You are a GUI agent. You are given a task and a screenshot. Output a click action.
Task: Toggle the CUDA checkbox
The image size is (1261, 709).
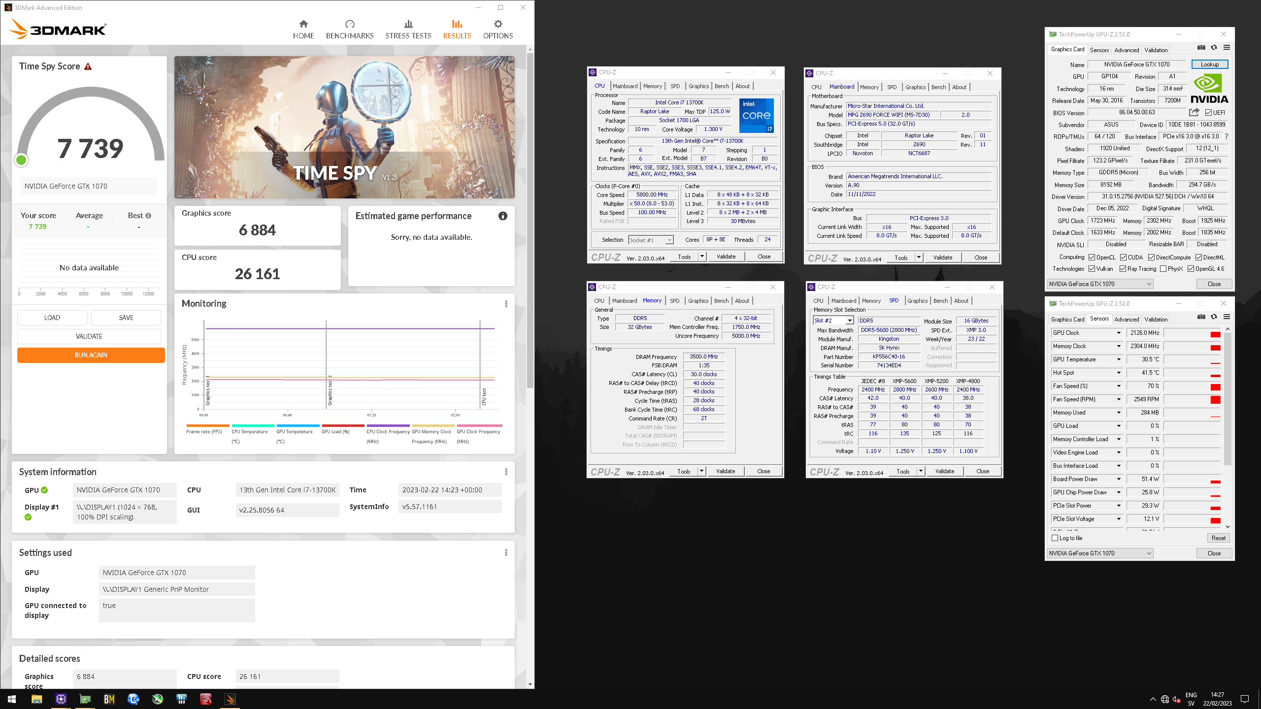(x=1124, y=258)
